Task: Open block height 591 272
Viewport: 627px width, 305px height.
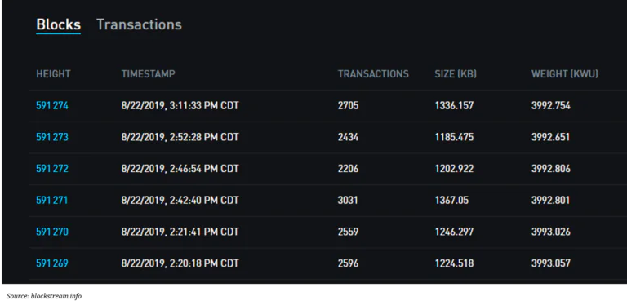Action: tap(52, 169)
